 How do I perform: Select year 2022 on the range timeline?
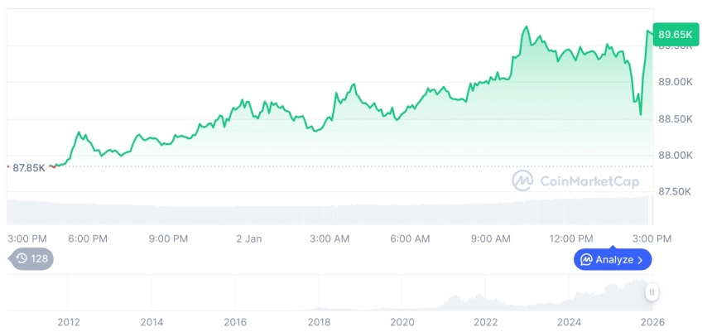tap(485, 321)
